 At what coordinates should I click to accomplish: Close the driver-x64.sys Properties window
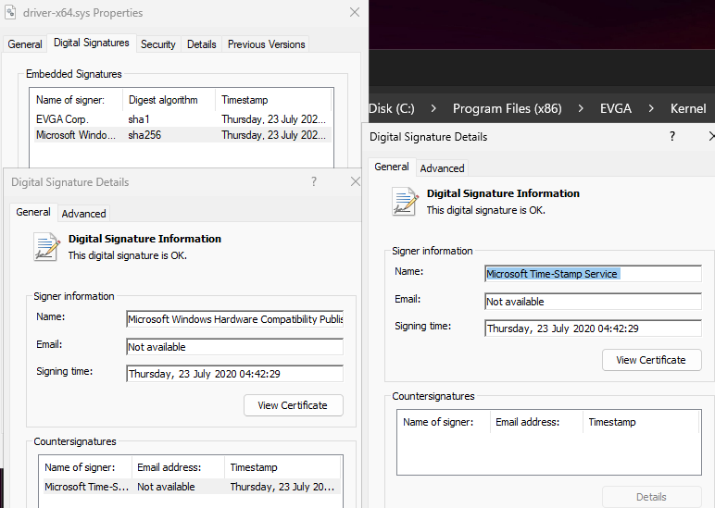(355, 13)
